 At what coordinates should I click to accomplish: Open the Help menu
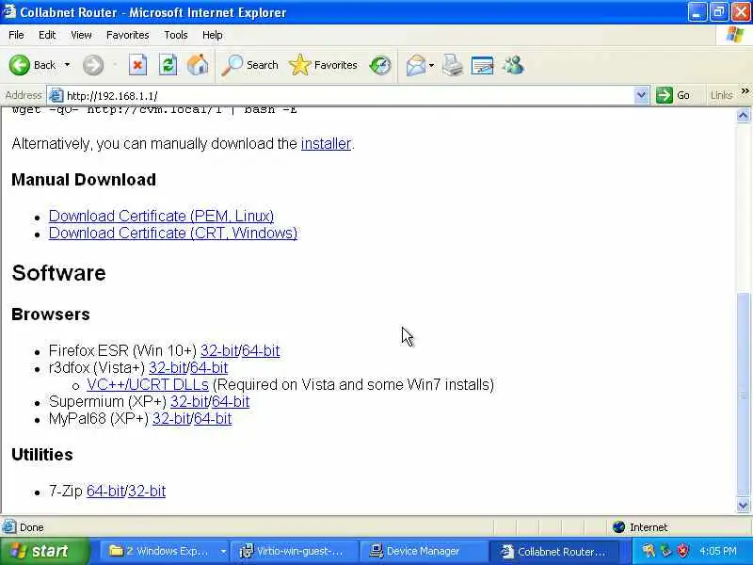coord(212,35)
